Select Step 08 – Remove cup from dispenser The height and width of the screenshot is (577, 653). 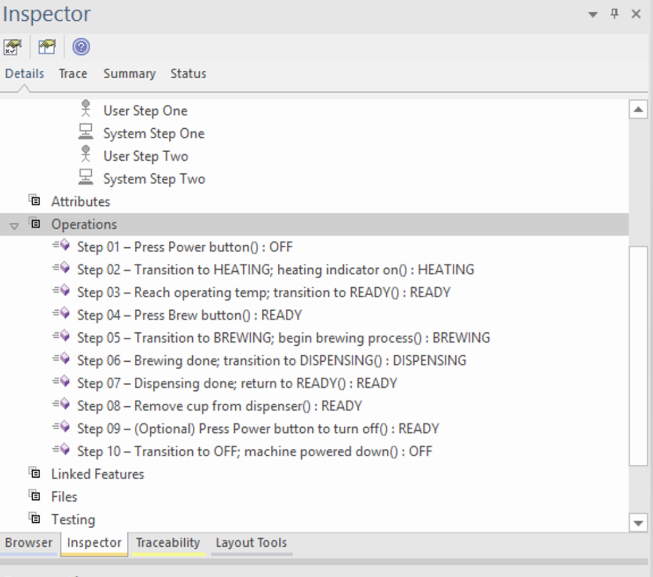pyautogui.click(x=220, y=406)
